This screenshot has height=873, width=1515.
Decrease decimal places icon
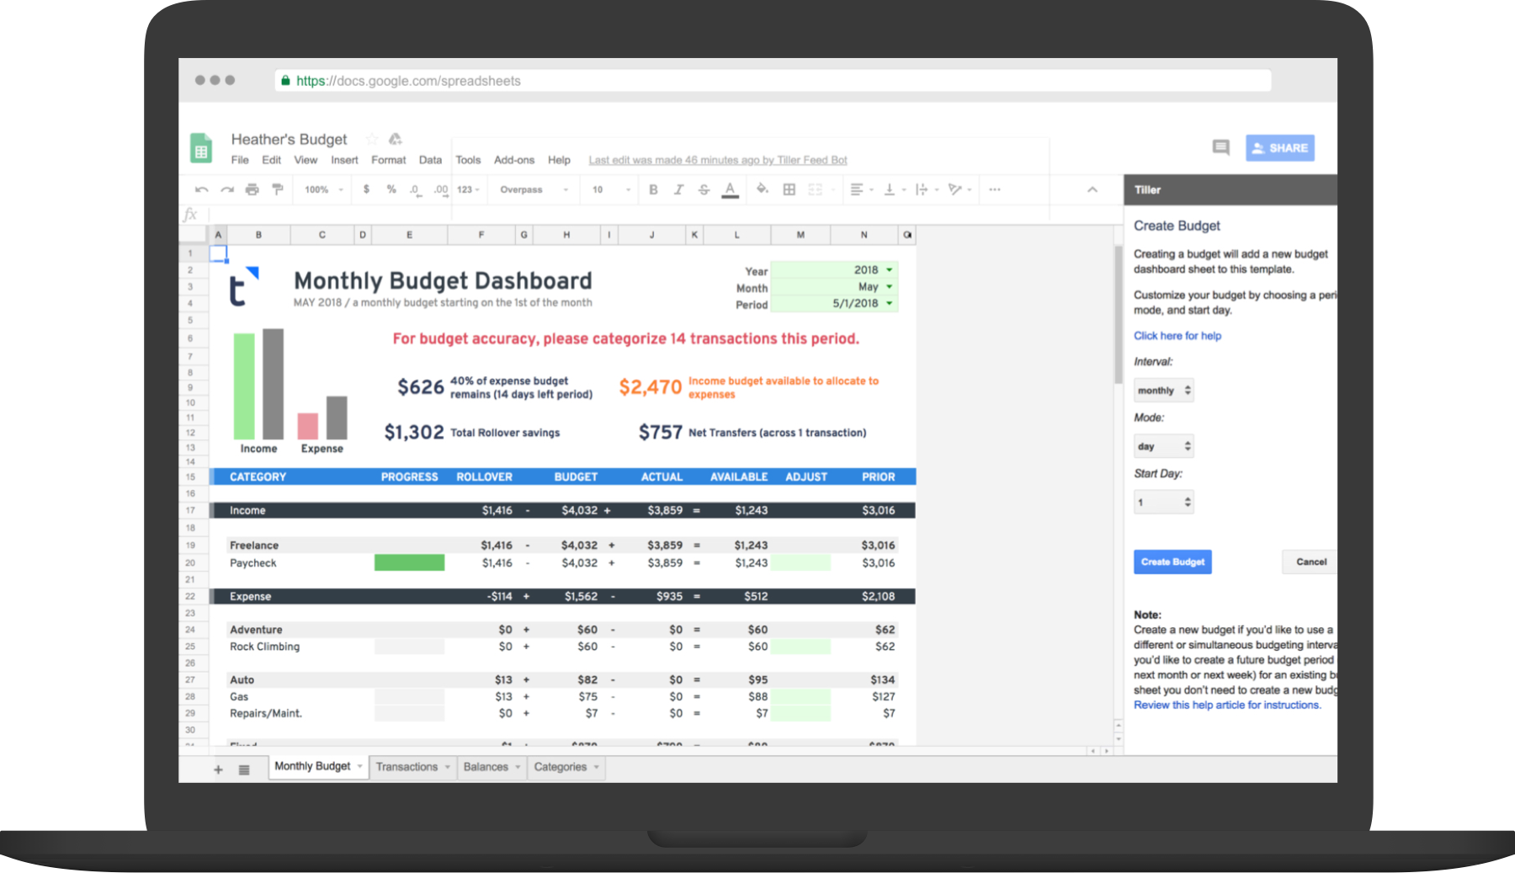coord(415,190)
